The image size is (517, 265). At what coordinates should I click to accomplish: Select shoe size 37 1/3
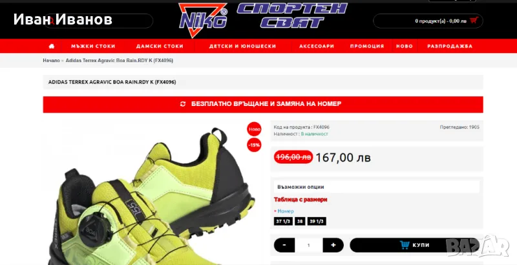[x=283, y=222]
